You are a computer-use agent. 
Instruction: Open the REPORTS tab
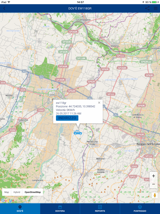[100, 209]
